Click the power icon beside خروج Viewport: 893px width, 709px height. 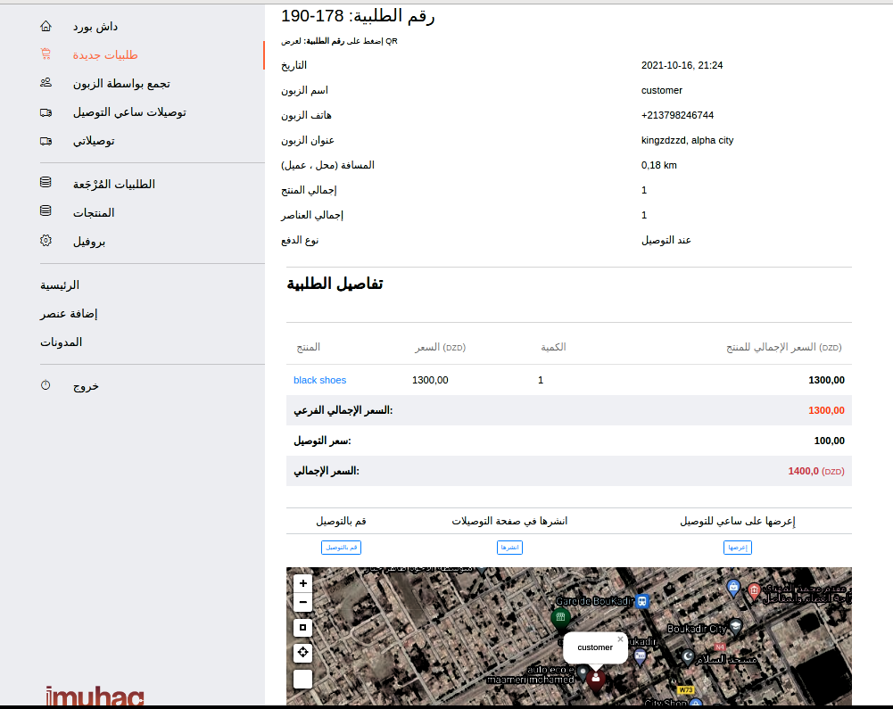45,386
